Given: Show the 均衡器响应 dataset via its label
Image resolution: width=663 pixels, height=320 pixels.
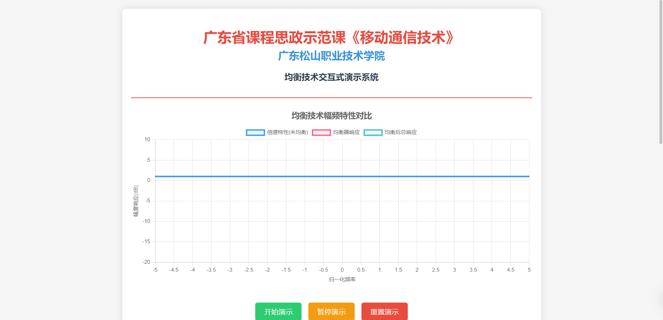Looking at the screenshot, I should click(x=346, y=132).
